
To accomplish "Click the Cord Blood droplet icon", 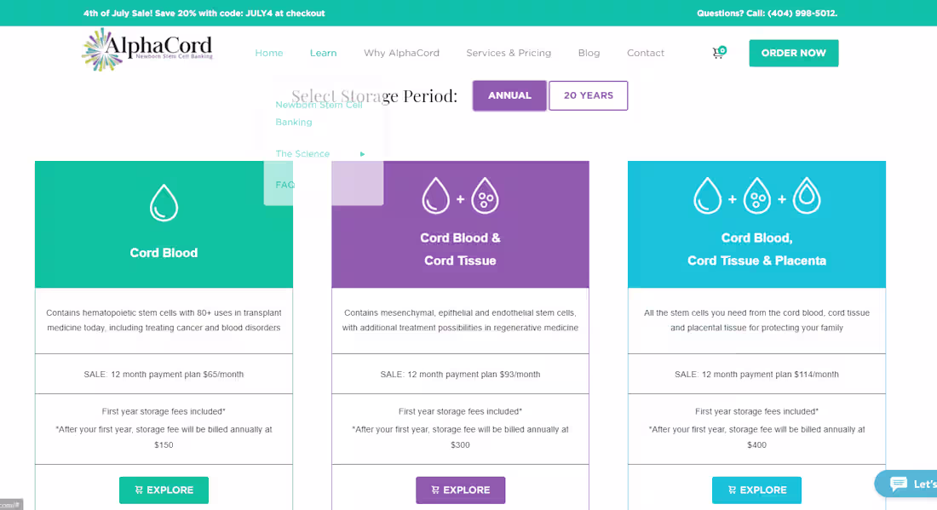I will (164, 202).
